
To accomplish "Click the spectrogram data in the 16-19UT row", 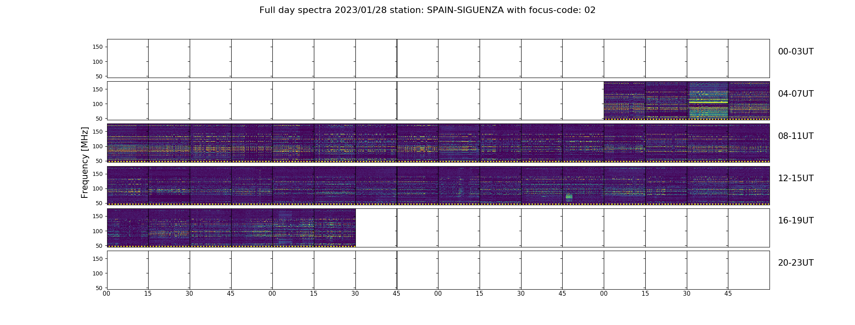I will (231, 228).
